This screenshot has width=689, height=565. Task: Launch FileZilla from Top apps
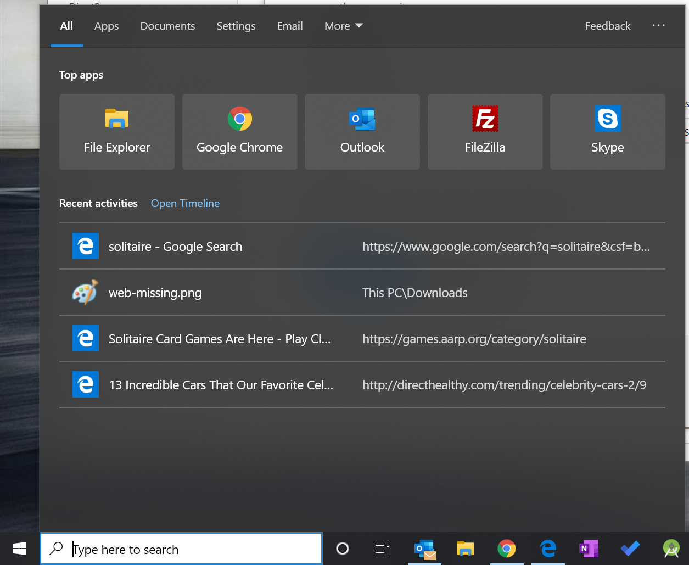click(x=485, y=132)
